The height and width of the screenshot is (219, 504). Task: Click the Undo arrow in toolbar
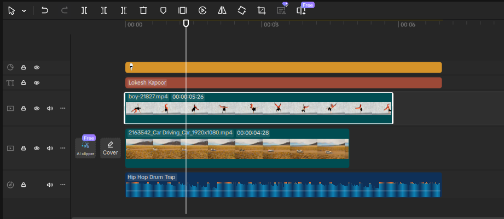(45, 10)
